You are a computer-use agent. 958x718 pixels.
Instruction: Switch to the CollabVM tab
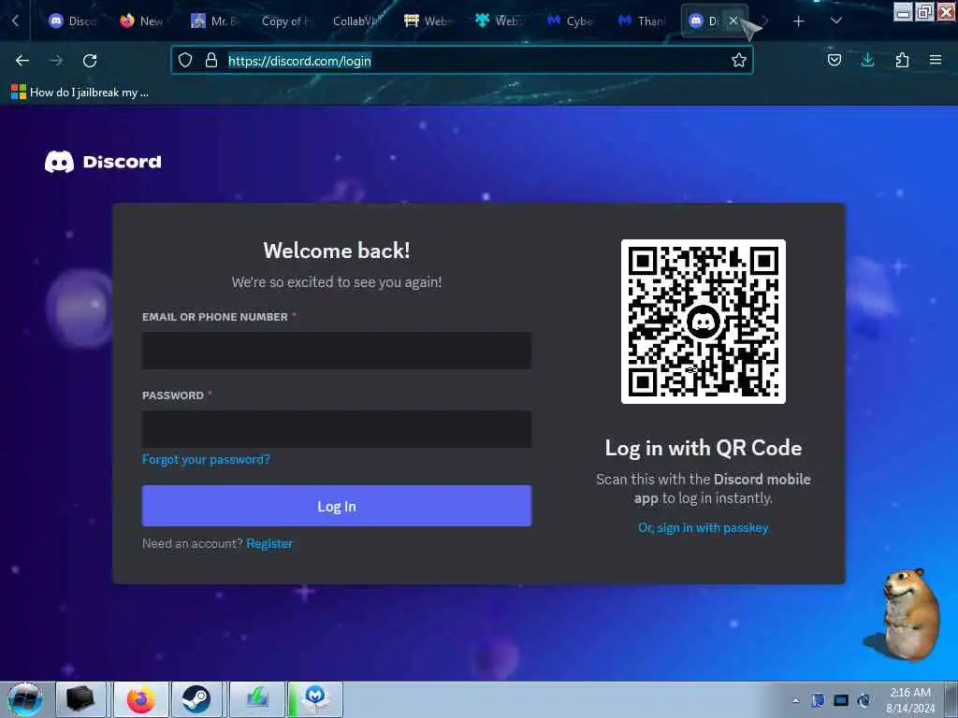click(x=356, y=22)
